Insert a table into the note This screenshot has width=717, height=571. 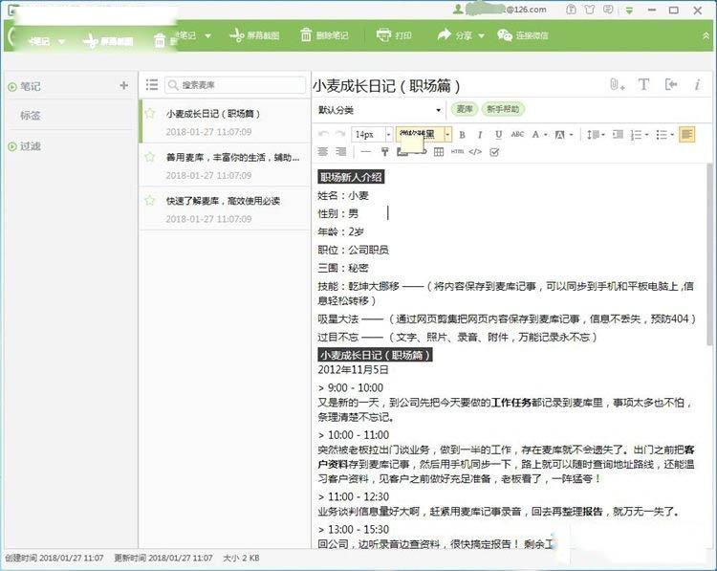pyautogui.click(x=439, y=152)
